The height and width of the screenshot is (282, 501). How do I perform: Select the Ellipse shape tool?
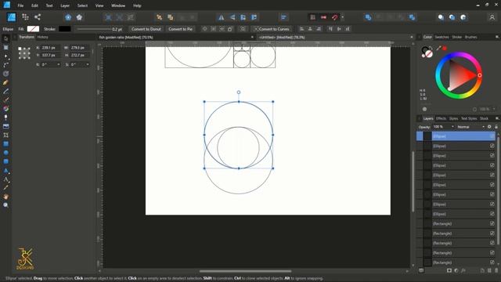pyautogui.click(x=5, y=153)
